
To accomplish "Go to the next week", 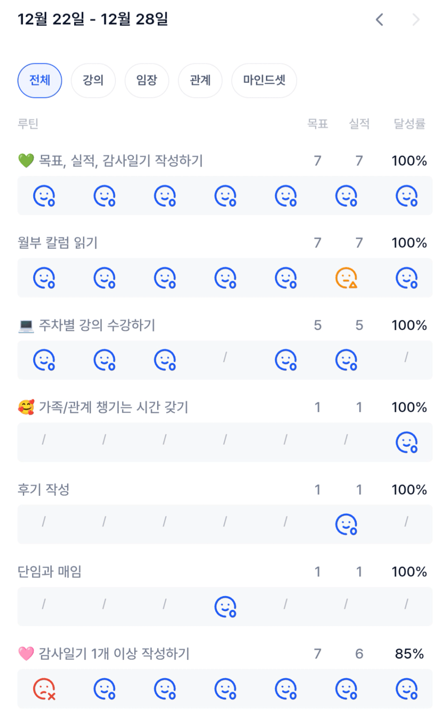I will click(x=416, y=20).
